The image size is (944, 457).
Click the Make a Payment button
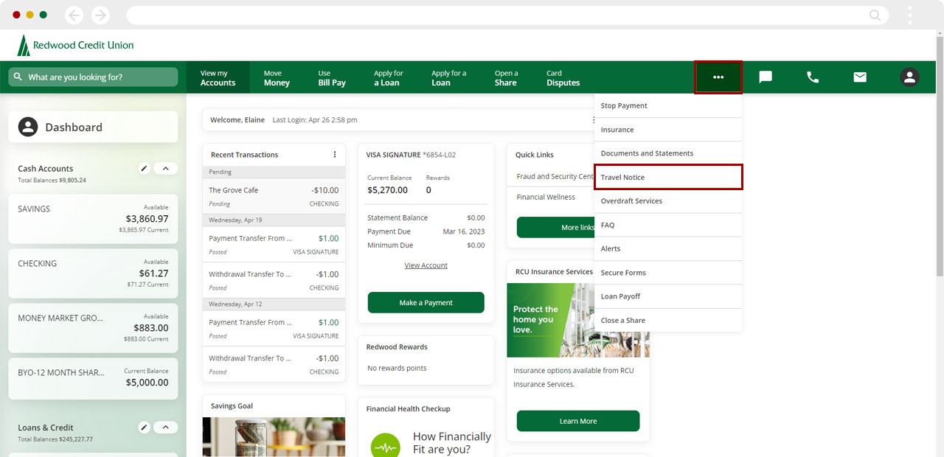pyautogui.click(x=426, y=302)
